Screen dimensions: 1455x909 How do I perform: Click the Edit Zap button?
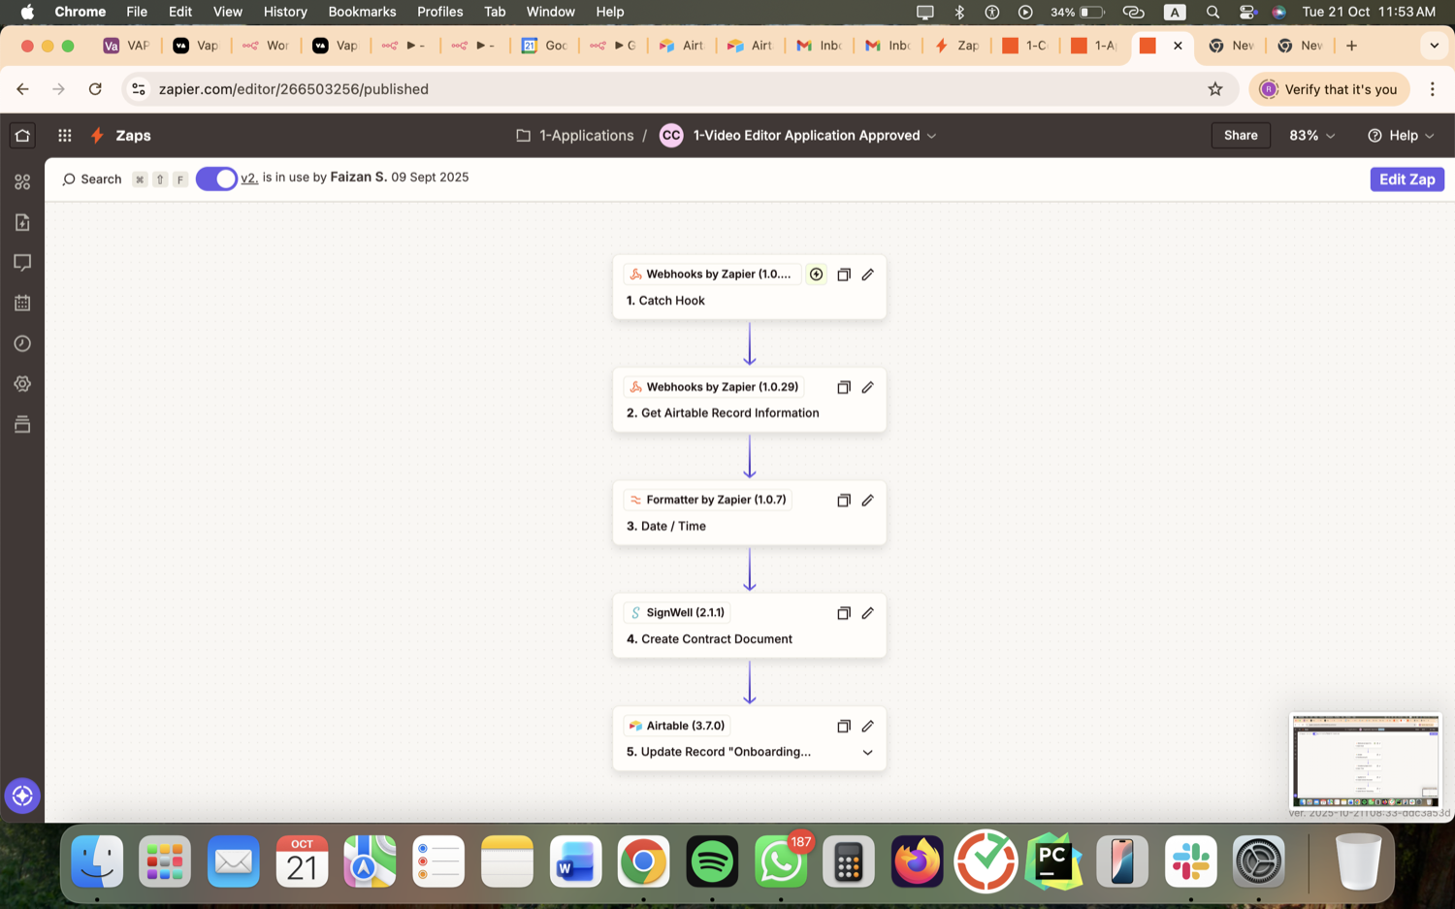point(1407,179)
